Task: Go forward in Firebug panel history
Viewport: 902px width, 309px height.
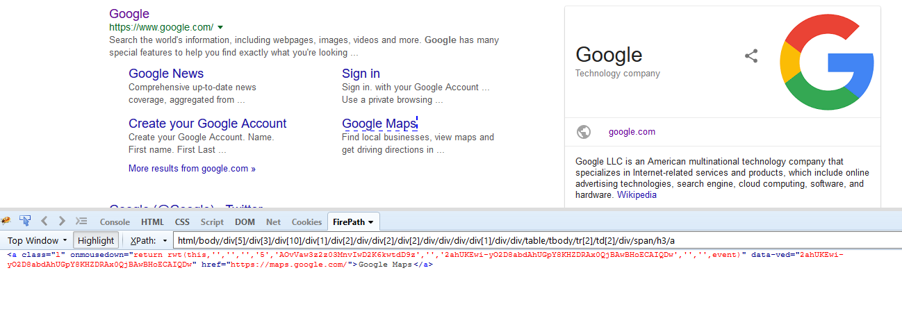Action: coord(62,222)
